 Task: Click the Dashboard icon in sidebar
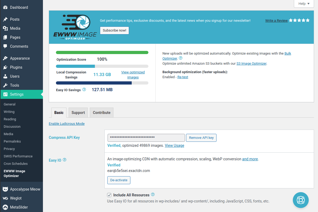[x=5, y=7]
